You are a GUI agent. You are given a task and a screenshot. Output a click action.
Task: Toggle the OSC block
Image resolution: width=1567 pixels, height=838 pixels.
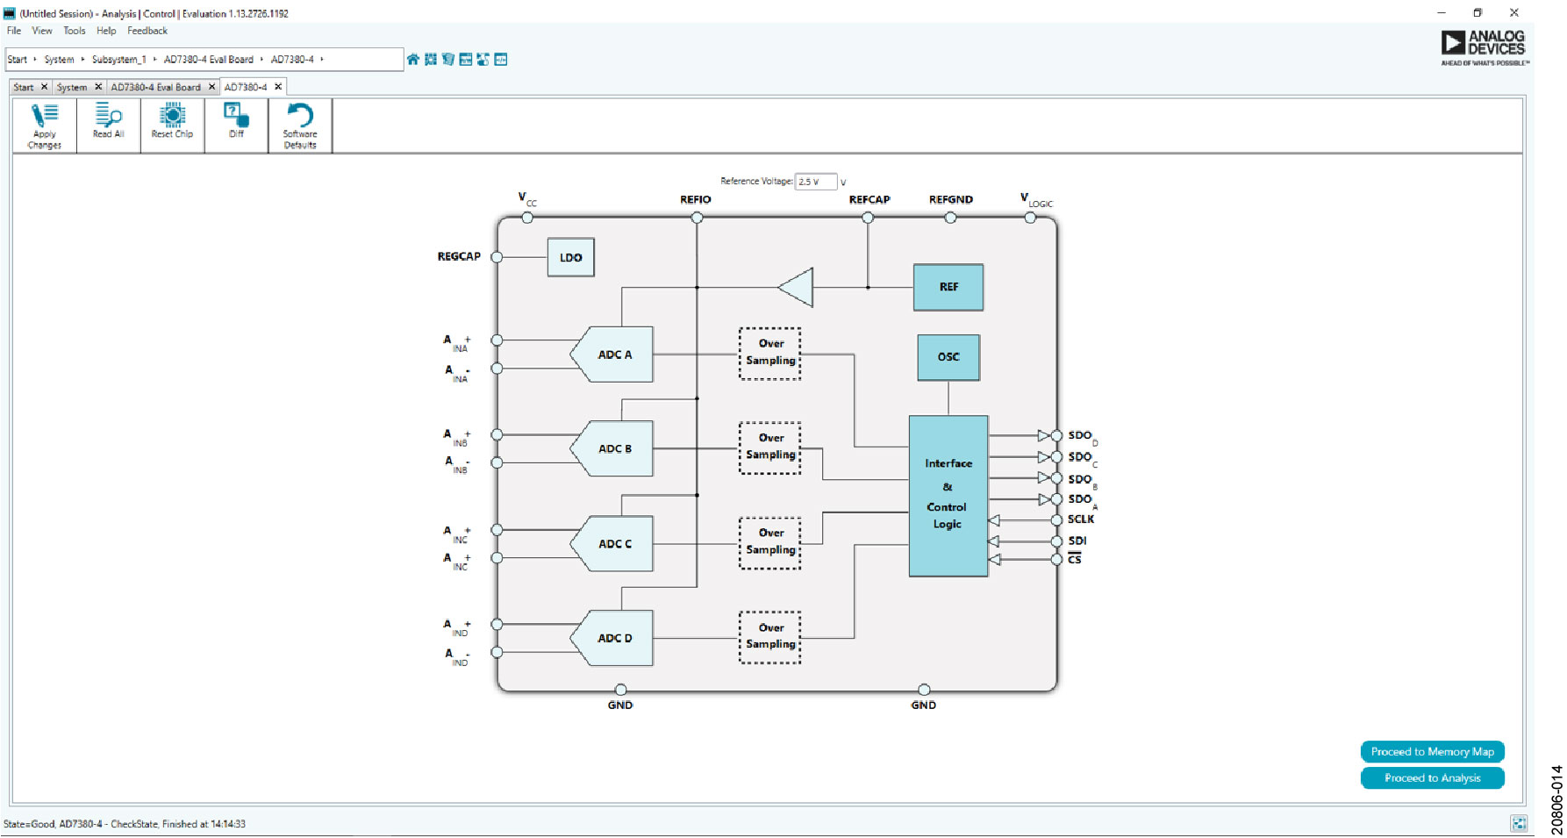point(948,356)
